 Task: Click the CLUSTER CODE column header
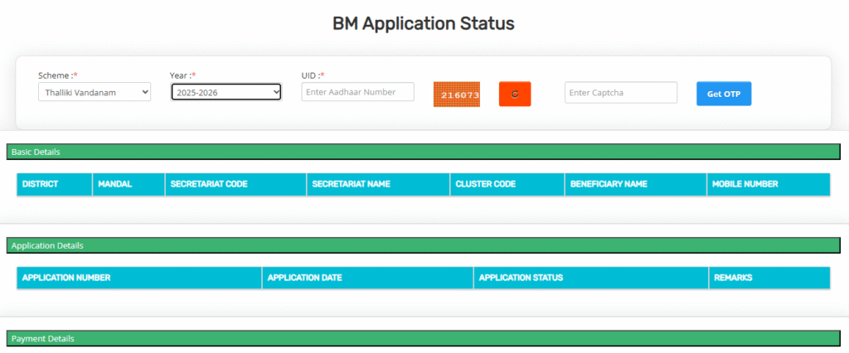507,184
